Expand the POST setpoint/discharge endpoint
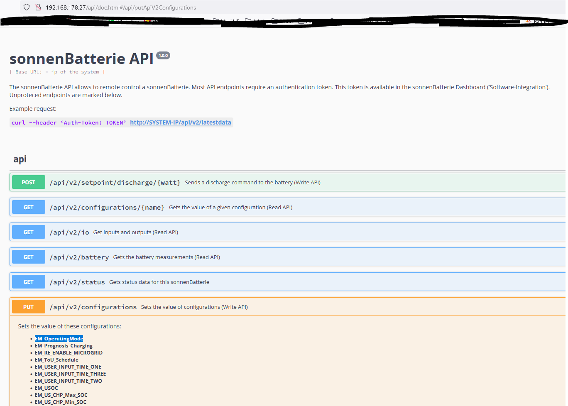This screenshot has width=568, height=406. [287, 182]
